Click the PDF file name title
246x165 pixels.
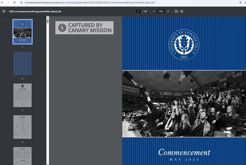tap(35, 11)
